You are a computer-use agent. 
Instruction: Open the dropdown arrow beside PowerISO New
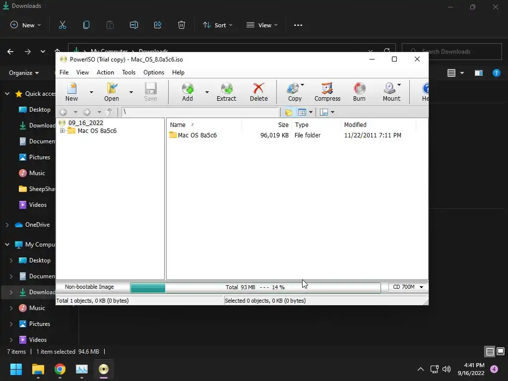pyautogui.click(x=91, y=92)
